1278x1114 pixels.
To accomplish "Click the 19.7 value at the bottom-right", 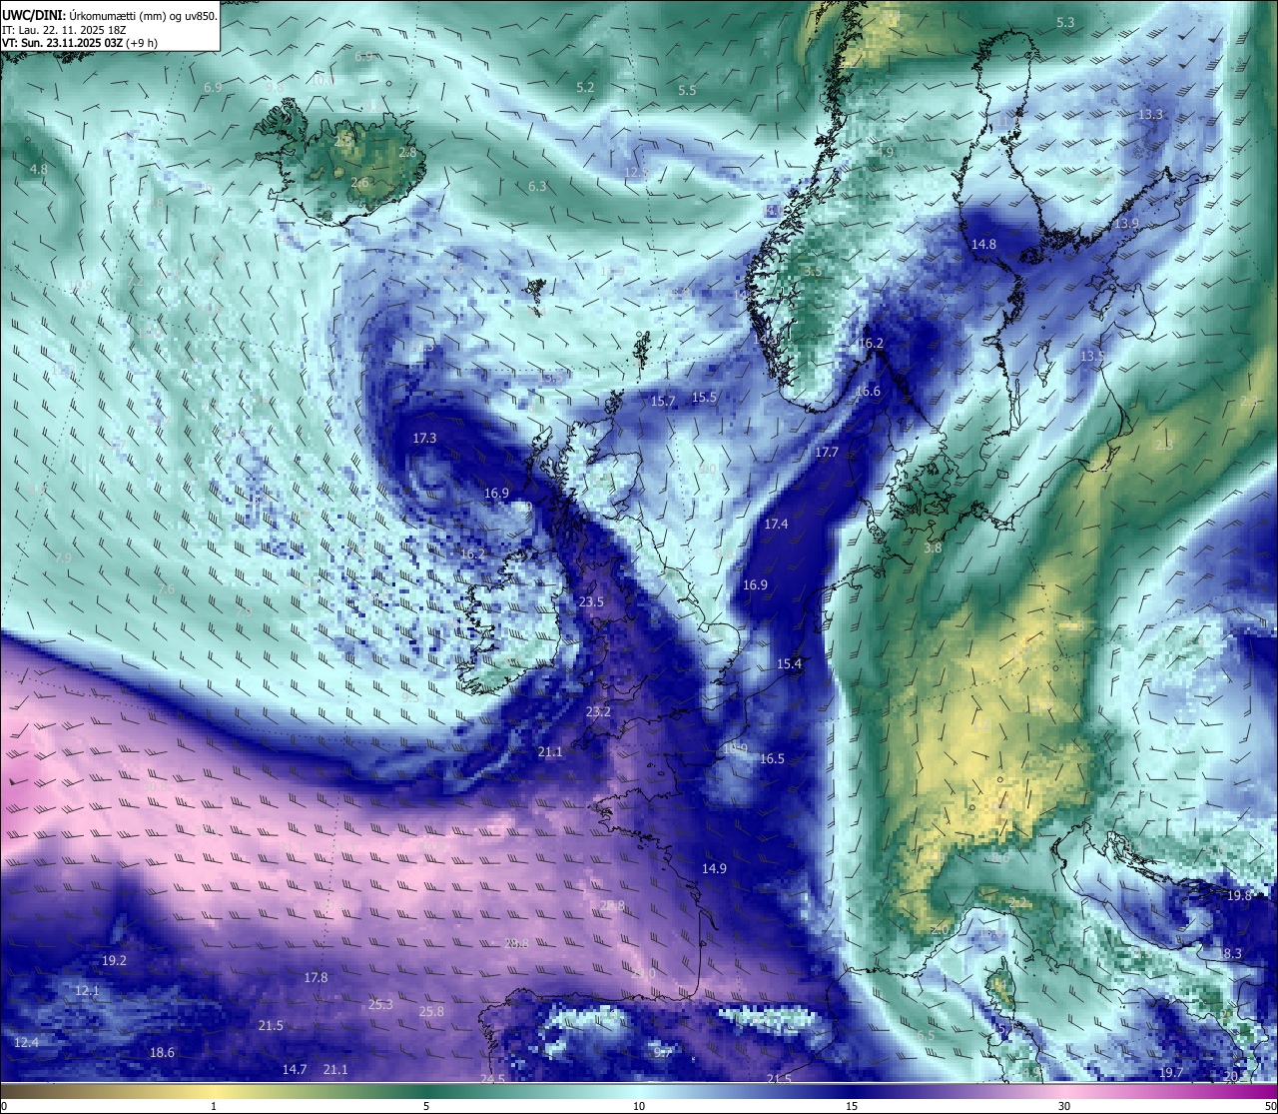I will 1170,1073.
